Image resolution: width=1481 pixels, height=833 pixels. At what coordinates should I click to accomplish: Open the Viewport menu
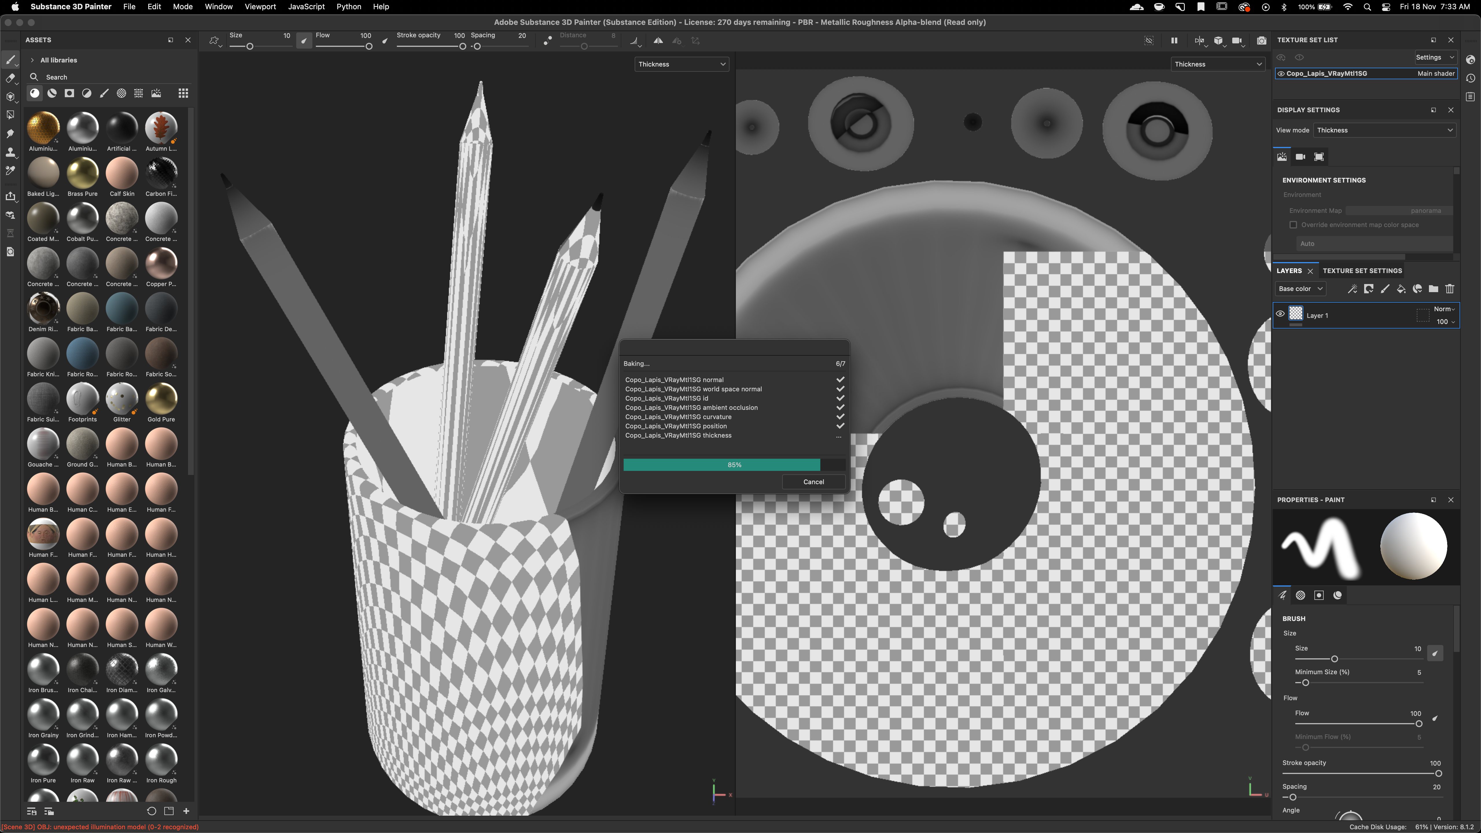[x=260, y=7]
